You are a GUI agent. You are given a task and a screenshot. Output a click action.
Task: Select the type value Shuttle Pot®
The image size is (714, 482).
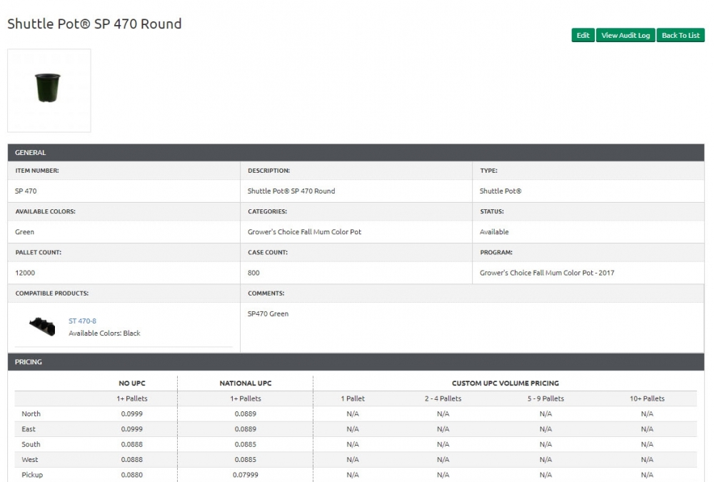tap(501, 191)
